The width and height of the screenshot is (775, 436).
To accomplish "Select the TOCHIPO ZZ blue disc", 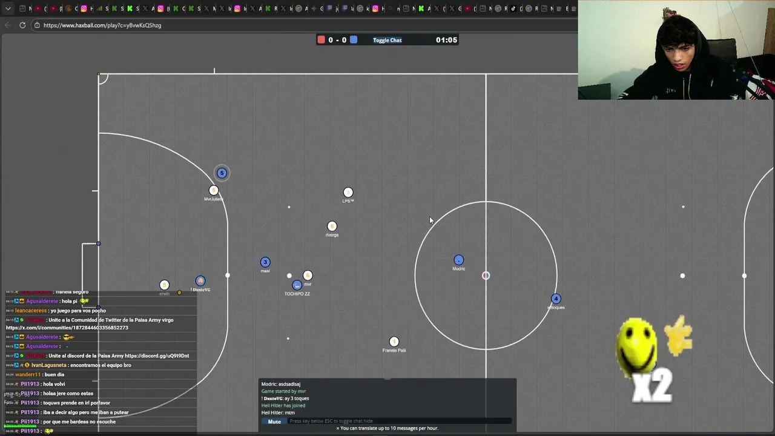I will 297,285.
